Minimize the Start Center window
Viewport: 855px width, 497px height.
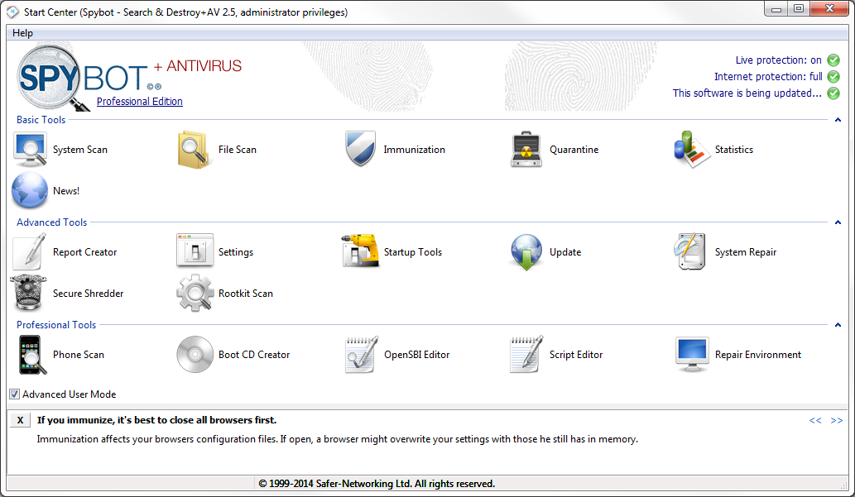776,9
